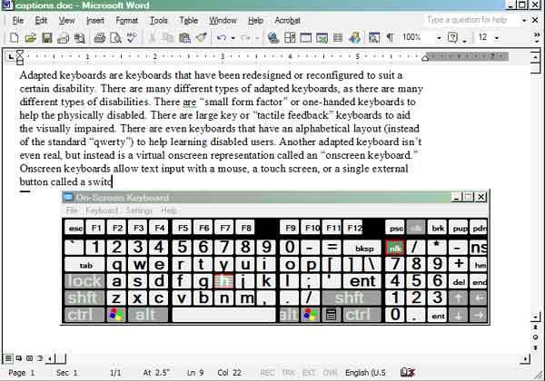The height and width of the screenshot is (381, 545).
Task: Click the spelling status book icon
Action: (407, 372)
